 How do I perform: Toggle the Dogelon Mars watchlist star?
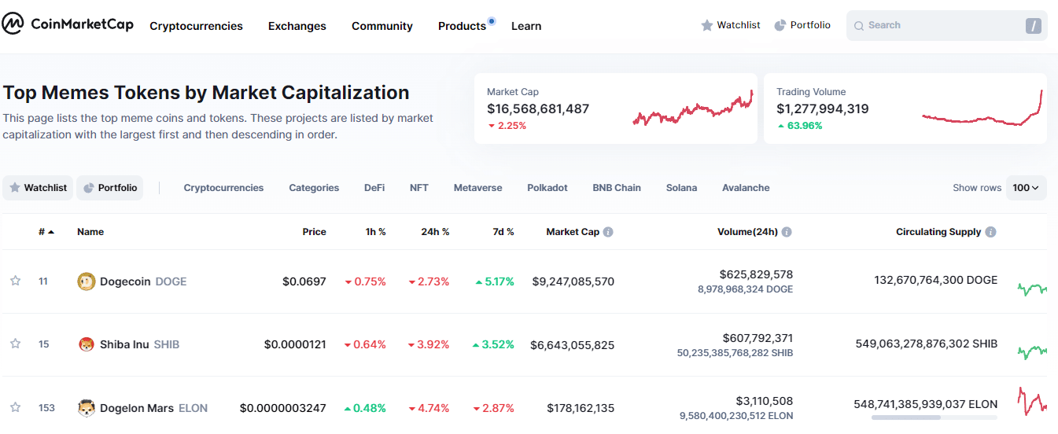[15, 407]
